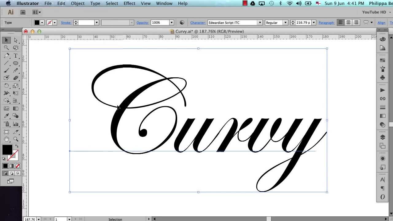Open the Type menu
Viewport: 393px width, 221px height.
95,3
